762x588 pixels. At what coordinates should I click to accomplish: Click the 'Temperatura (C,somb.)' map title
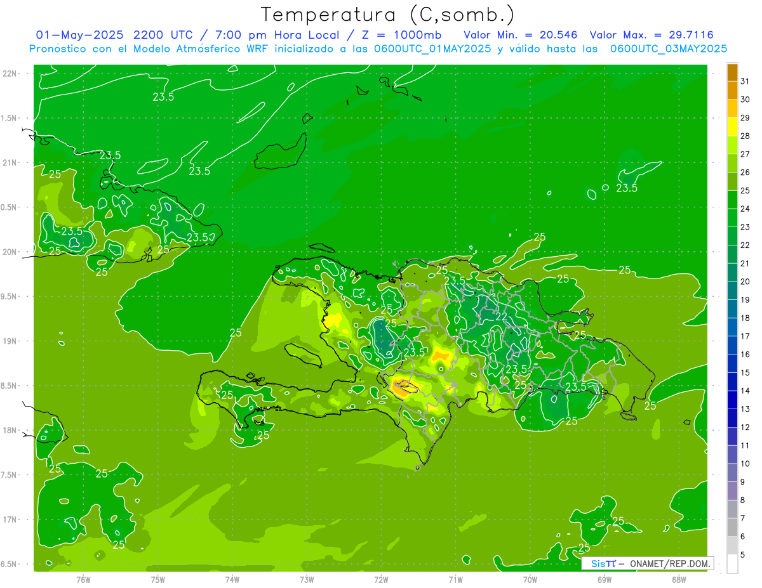pyautogui.click(x=388, y=14)
